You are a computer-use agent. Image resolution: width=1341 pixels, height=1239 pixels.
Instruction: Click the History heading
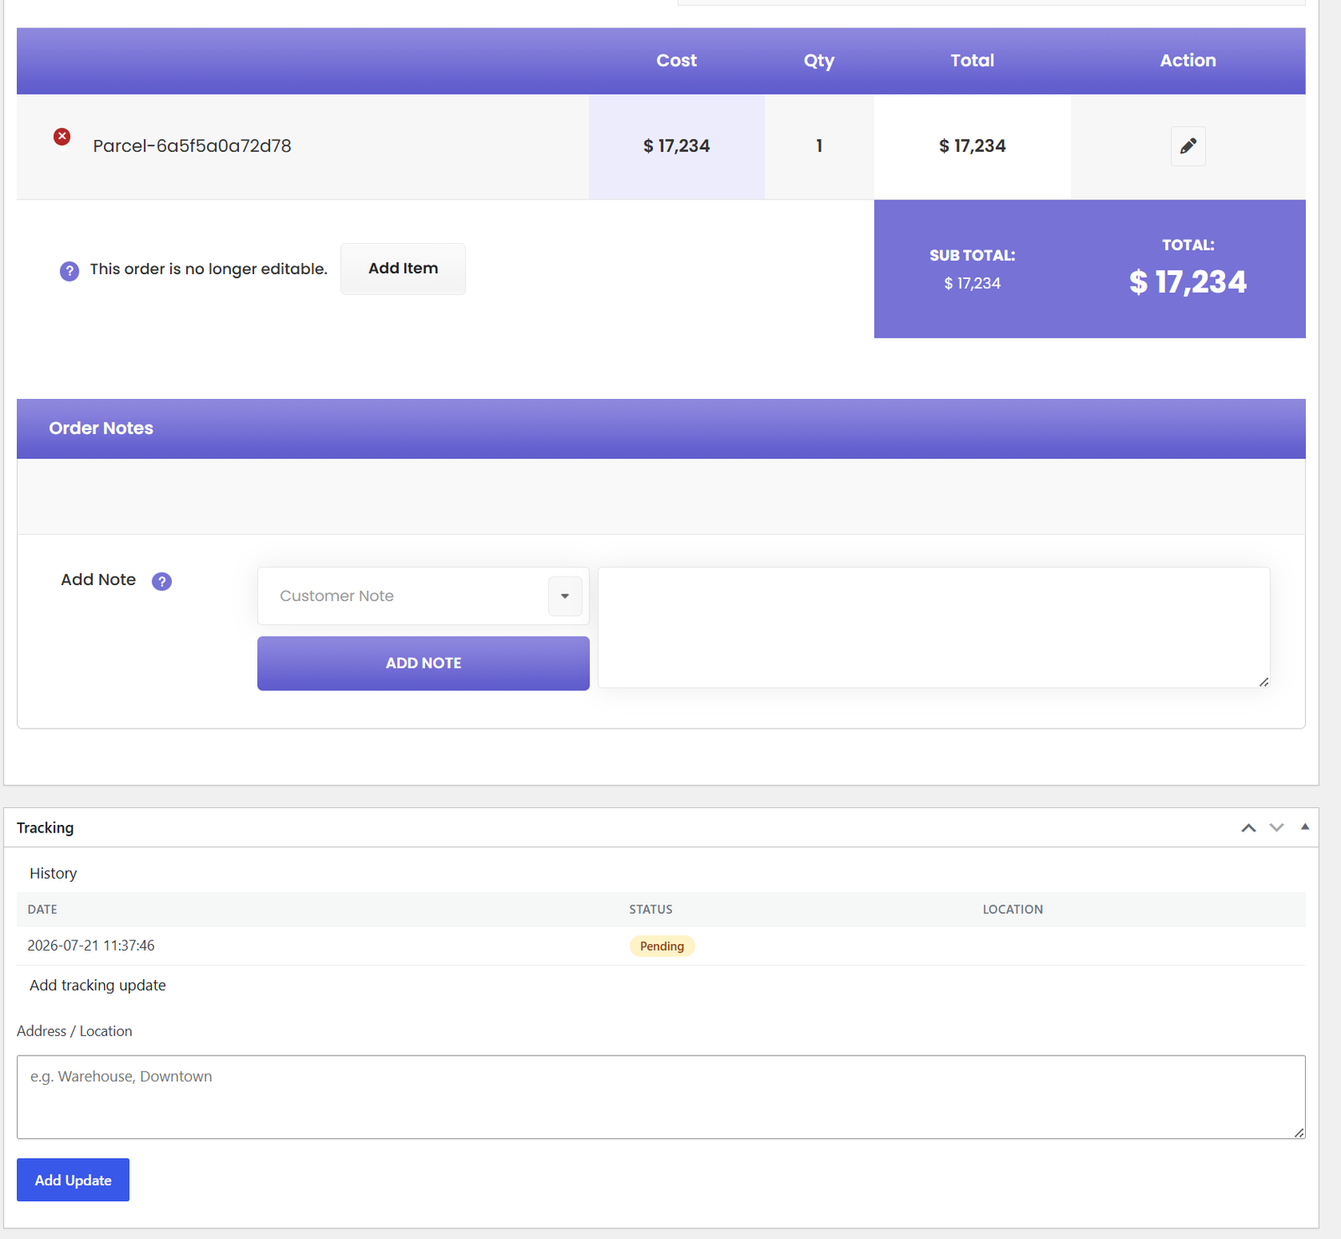(x=53, y=873)
